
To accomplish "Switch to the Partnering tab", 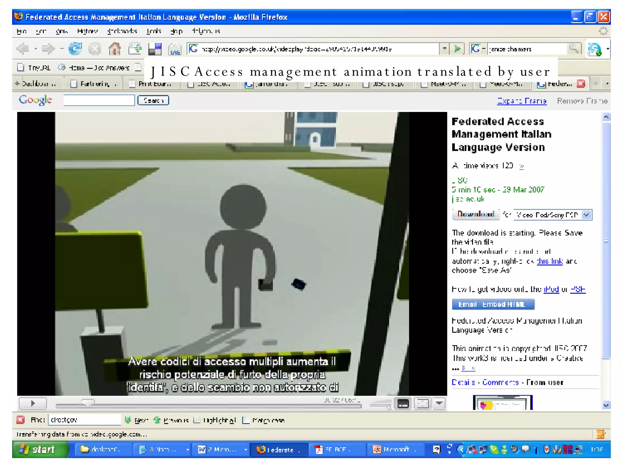I will [94, 84].
